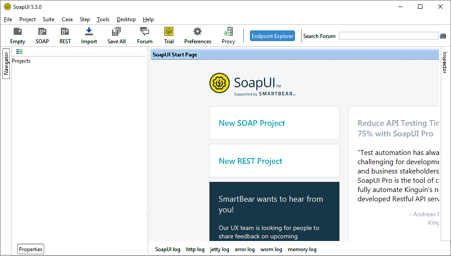Click the SOAP project toolbar icon
The image size is (451, 256).
coord(42,35)
